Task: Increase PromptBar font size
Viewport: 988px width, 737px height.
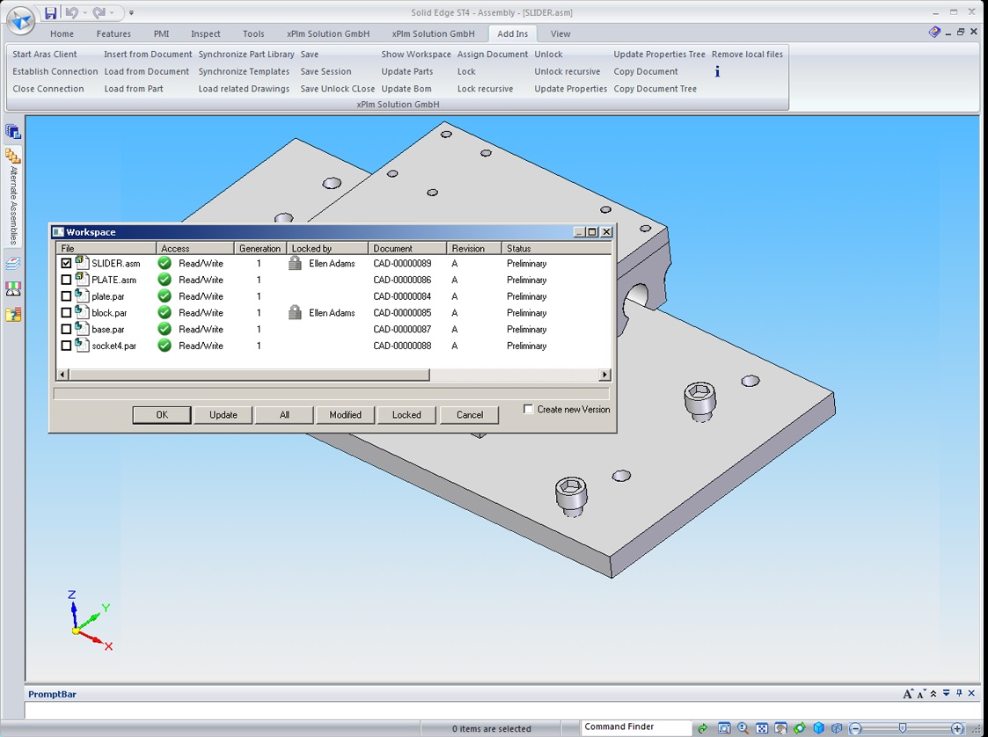Action: coord(907,694)
